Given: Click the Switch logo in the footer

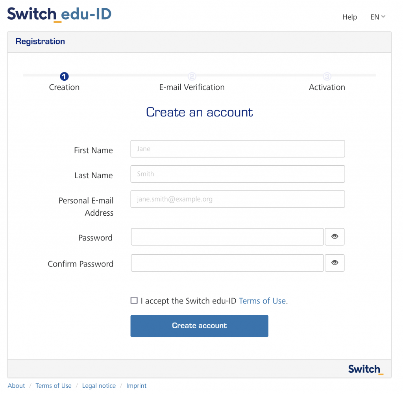Looking at the screenshot, I should tap(364, 369).
